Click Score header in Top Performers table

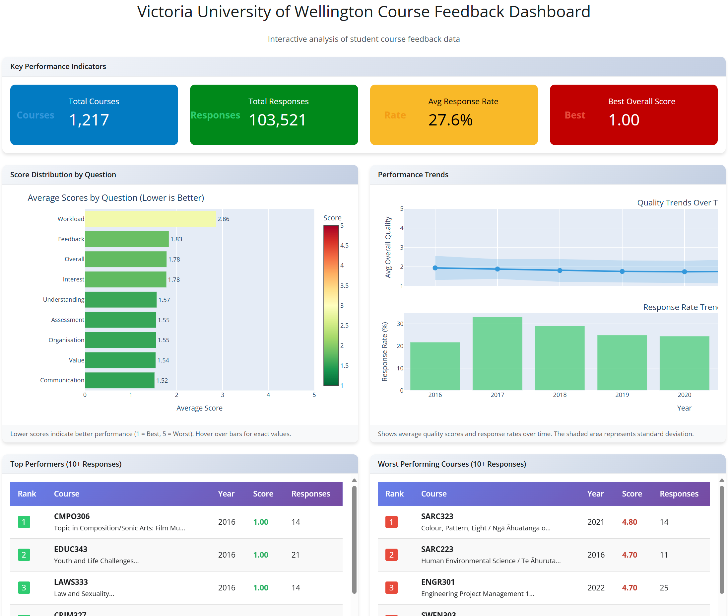click(x=263, y=494)
